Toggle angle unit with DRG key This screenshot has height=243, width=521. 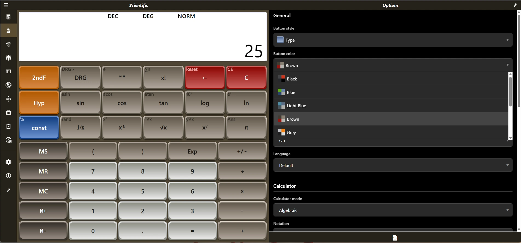click(80, 77)
